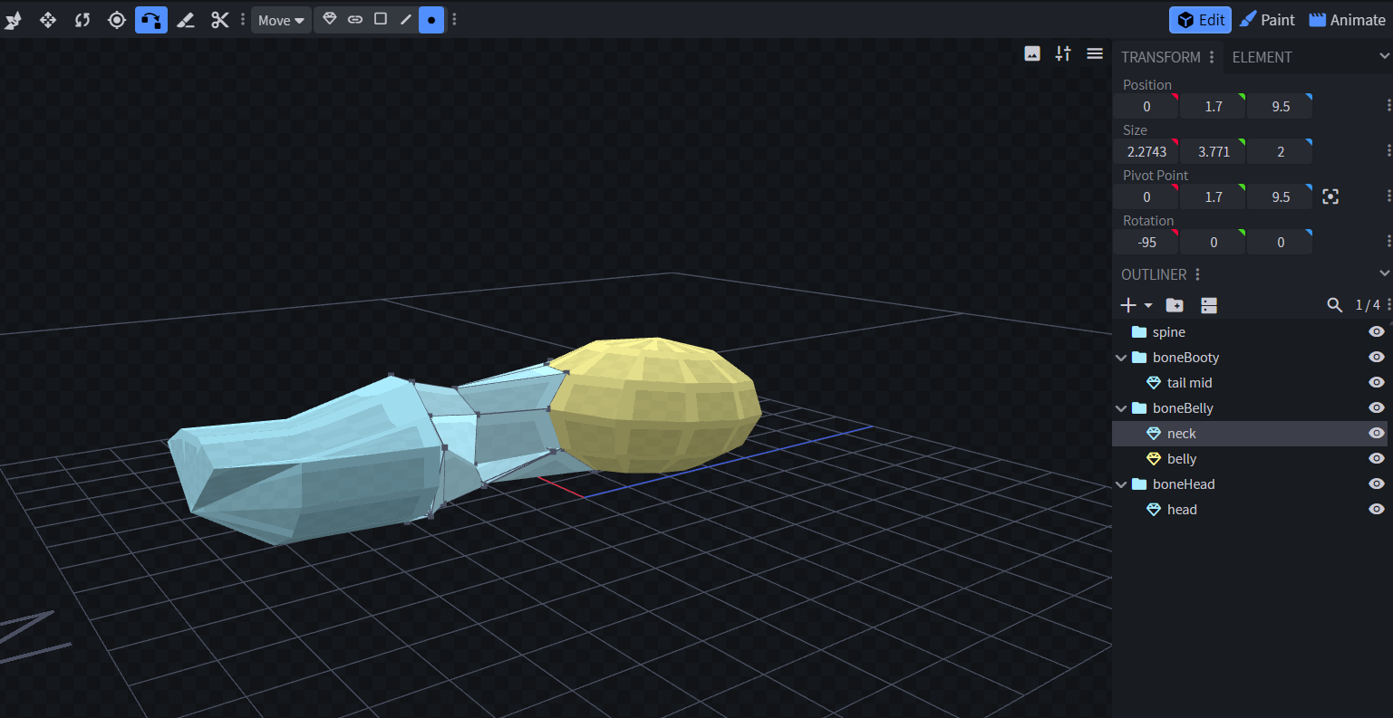The height and width of the screenshot is (718, 1393).
Task: Collapse the Transform panel chevron
Action: pyautogui.click(x=1384, y=57)
